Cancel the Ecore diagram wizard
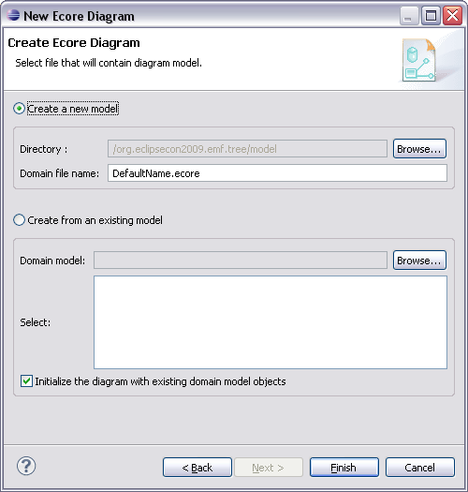The image size is (468, 492). click(x=419, y=468)
